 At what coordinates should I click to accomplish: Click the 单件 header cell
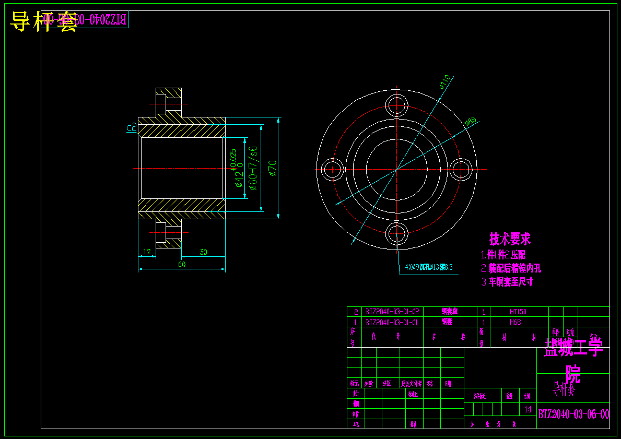pyautogui.click(x=556, y=333)
